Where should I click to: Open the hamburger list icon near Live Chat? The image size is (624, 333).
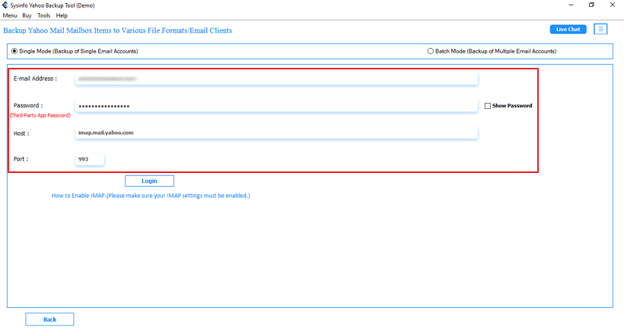pos(600,29)
